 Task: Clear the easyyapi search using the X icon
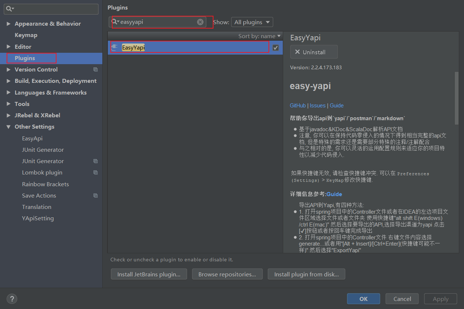[x=200, y=22]
